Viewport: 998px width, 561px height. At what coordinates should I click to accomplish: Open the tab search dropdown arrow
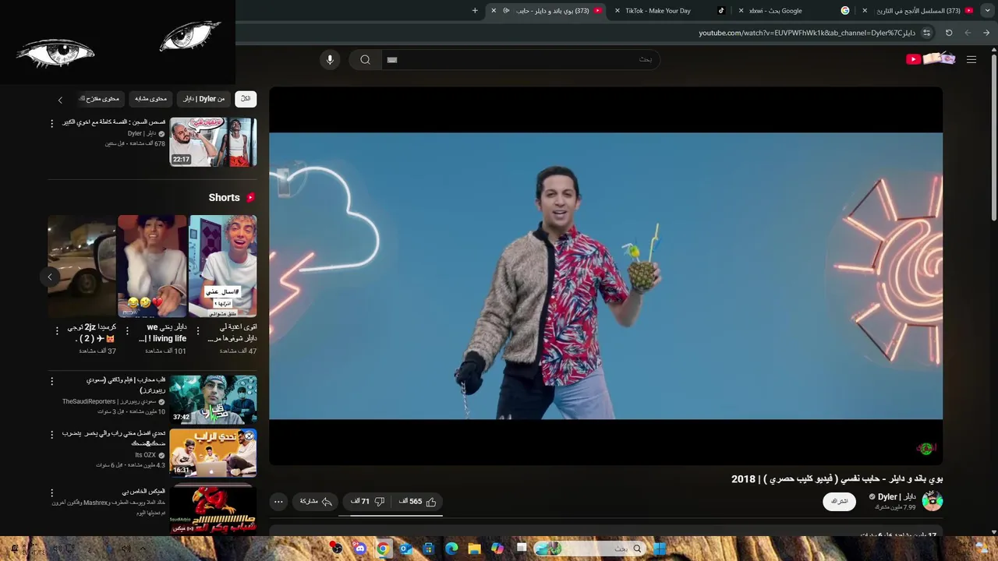pos(988,11)
